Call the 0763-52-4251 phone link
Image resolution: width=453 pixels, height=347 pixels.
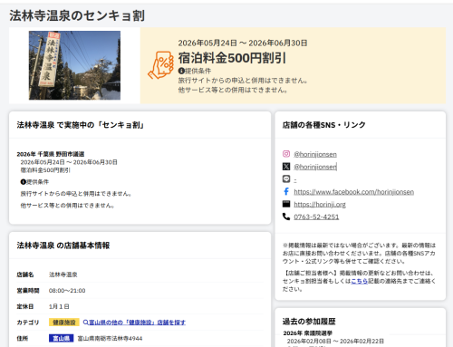316,217
